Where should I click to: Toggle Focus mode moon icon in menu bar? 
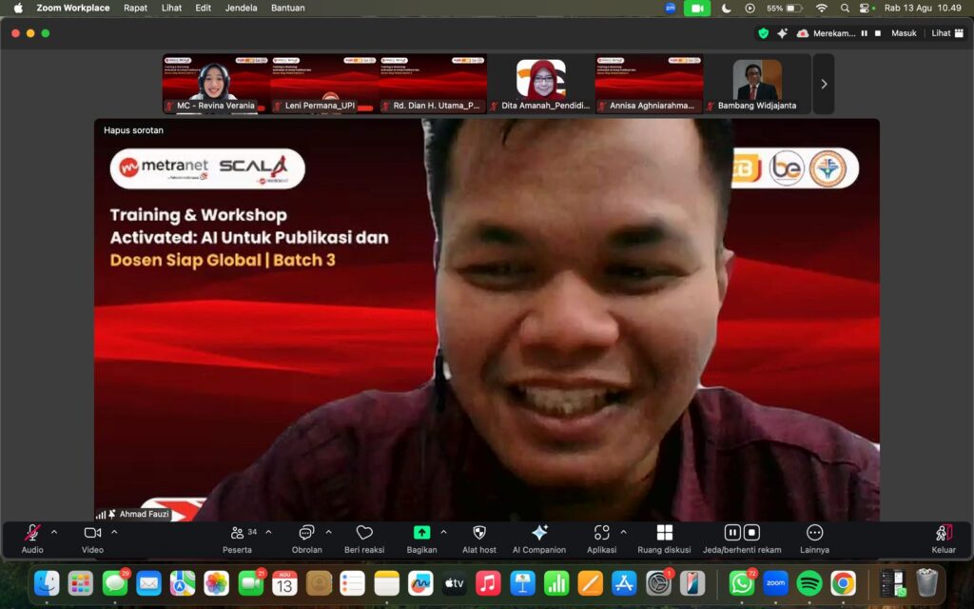coord(726,8)
